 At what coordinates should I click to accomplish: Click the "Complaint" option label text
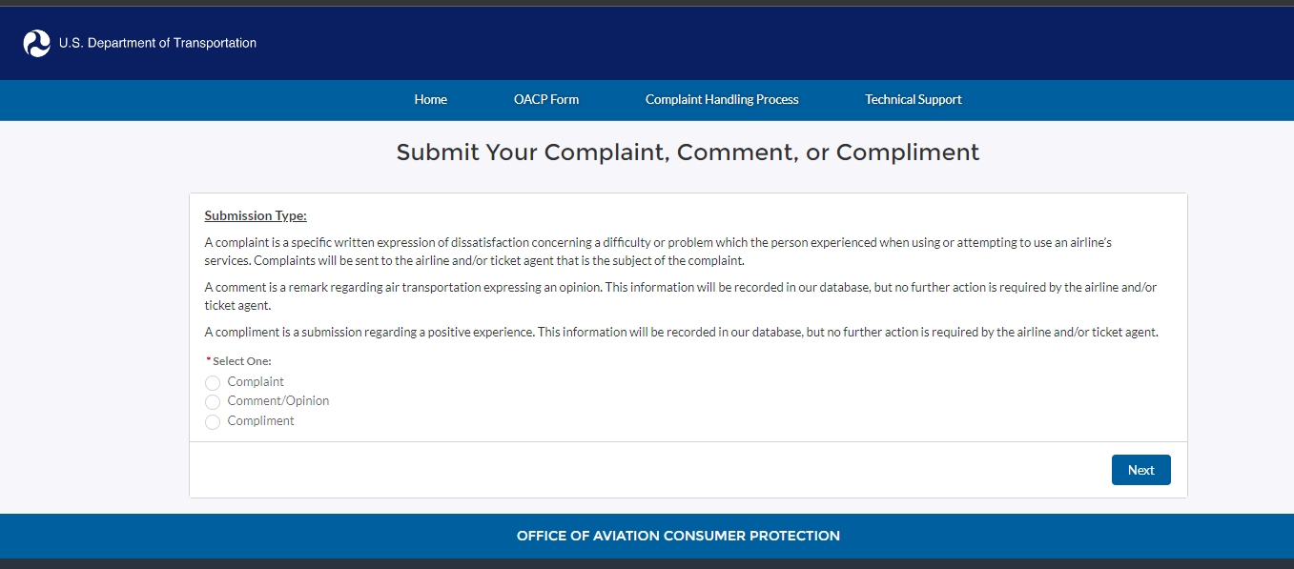point(256,382)
